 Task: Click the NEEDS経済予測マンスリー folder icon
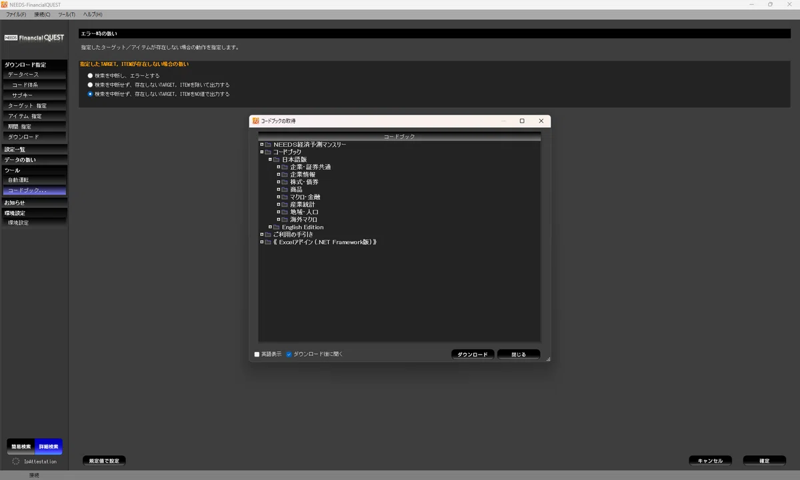tap(268, 145)
